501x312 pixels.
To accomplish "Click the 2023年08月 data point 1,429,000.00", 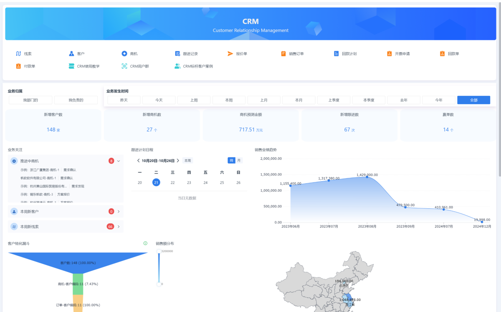I will 367,177.
